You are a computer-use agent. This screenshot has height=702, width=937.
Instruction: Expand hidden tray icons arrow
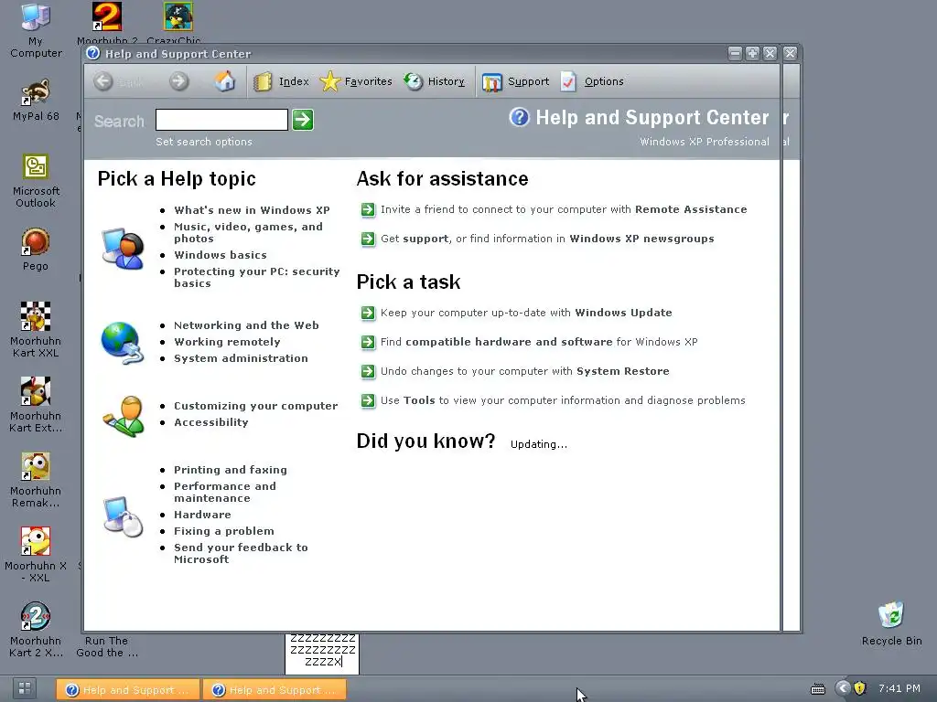[843, 688]
